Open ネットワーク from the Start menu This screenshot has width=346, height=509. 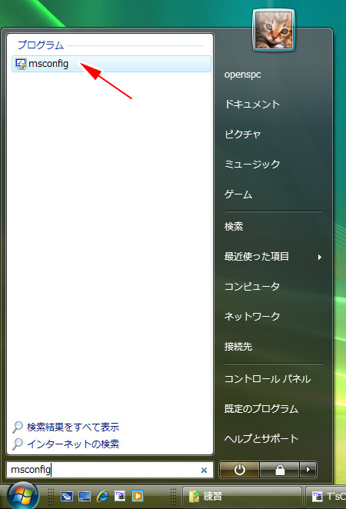[252, 316]
